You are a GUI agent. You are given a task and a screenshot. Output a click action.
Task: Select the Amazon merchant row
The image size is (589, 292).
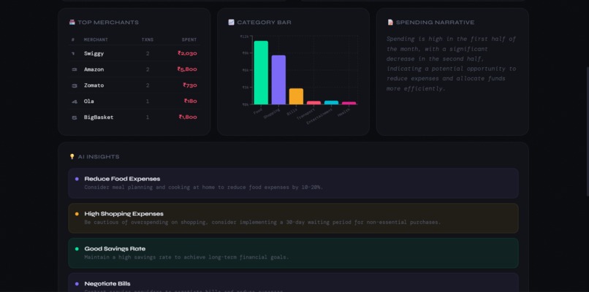(x=134, y=69)
